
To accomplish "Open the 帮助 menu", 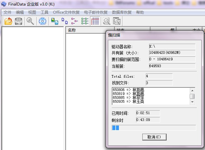I will [x=140, y=12].
